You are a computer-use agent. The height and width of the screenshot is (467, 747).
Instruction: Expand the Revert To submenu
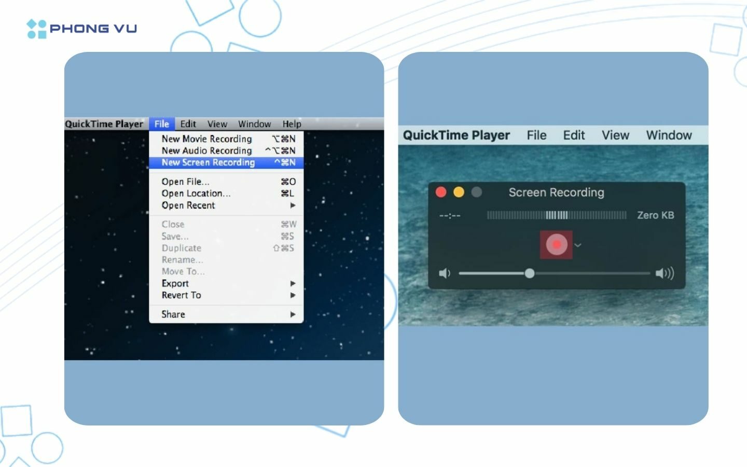[x=226, y=295]
